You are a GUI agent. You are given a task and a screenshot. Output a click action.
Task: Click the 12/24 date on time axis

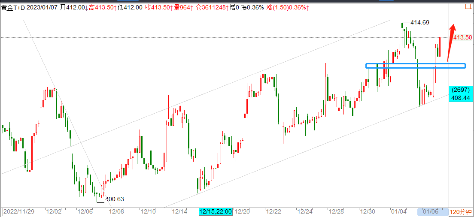click(304, 211)
